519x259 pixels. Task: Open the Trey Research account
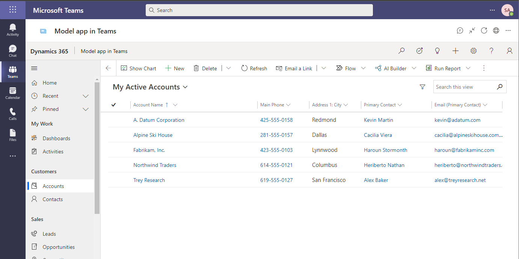pyautogui.click(x=149, y=180)
